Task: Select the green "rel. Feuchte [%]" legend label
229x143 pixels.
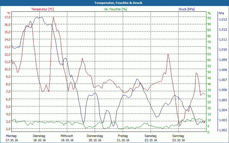Action: tap(115, 9)
